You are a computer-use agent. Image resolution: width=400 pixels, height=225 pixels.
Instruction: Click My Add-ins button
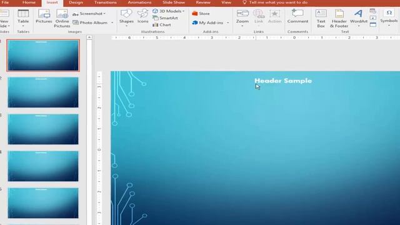pos(207,22)
